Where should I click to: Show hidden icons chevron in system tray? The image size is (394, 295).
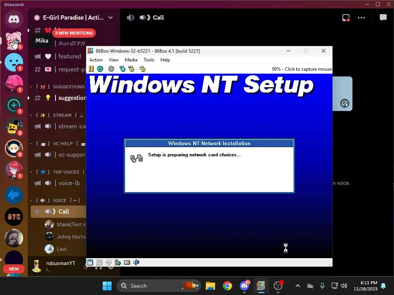[x=298, y=286]
